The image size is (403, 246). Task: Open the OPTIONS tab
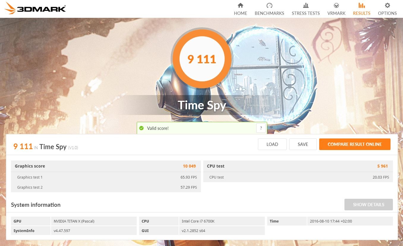click(387, 9)
